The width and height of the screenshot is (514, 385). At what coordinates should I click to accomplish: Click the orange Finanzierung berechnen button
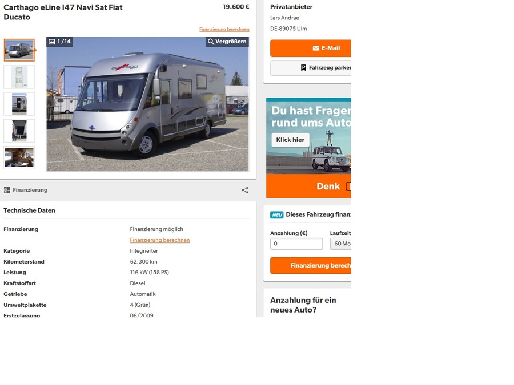tap(311, 265)
